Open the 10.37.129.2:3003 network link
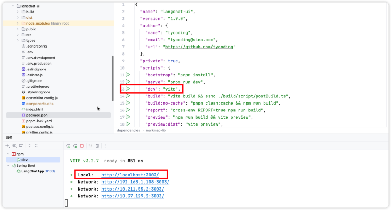 click(x=133, y=196)
